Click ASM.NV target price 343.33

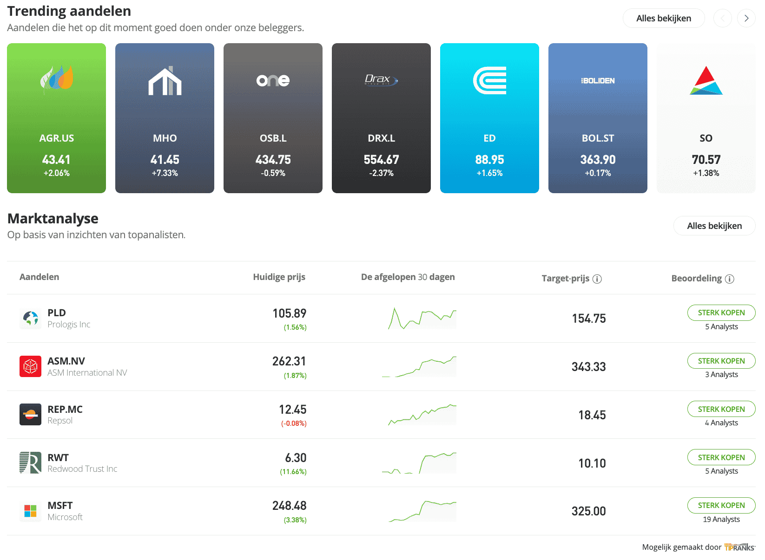[x=589, y=367]
